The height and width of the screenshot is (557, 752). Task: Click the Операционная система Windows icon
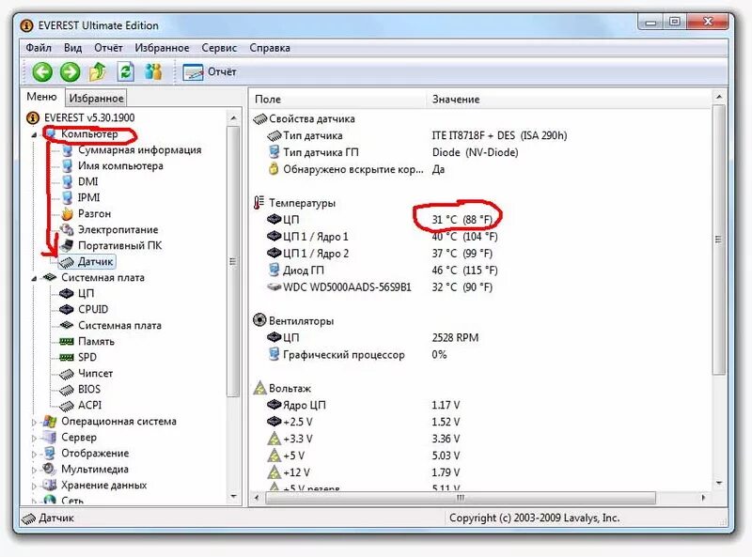coord(50,422)
